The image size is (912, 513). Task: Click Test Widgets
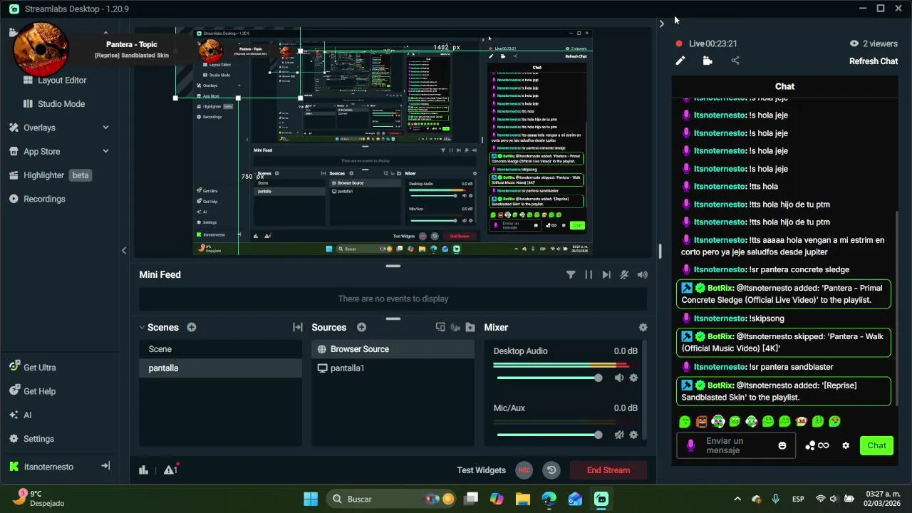click(482, 470)
